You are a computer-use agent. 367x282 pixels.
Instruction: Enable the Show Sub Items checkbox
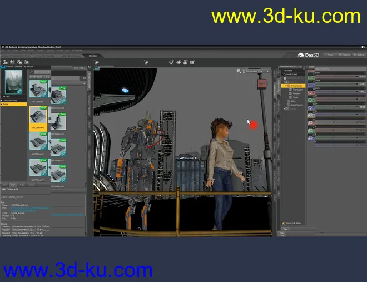pos(284,224)
